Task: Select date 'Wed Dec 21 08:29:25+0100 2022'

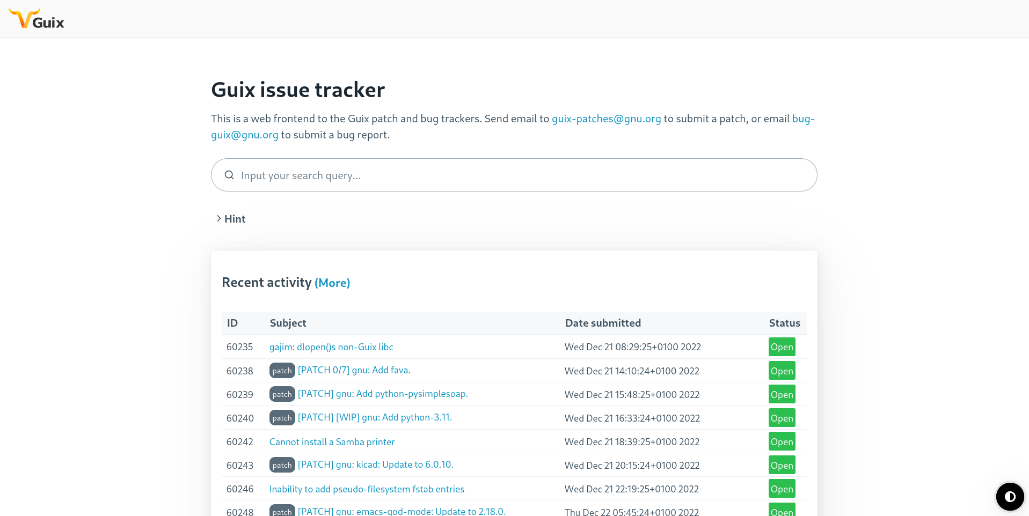Action: tap(633, 347)
